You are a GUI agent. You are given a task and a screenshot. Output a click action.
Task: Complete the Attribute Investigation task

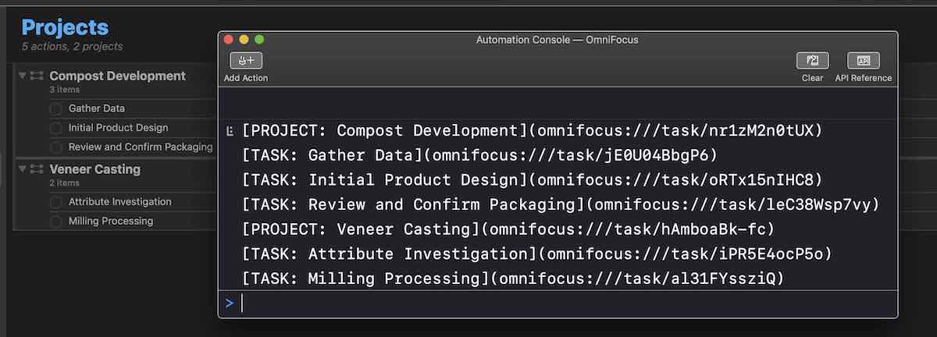56,202
